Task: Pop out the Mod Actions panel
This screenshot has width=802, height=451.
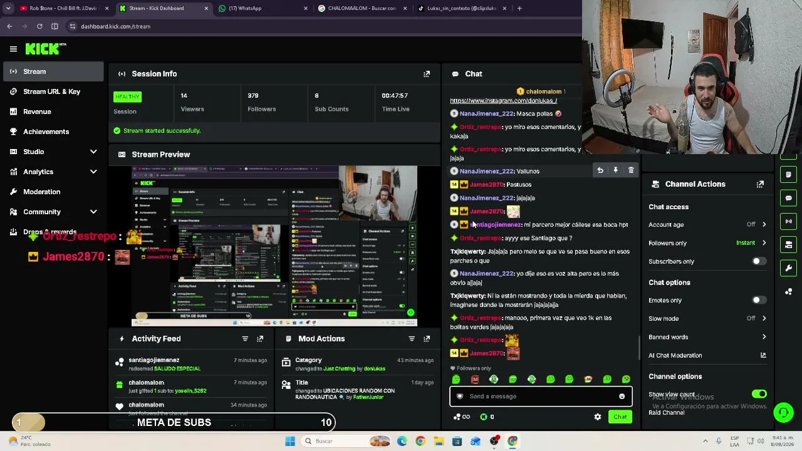Action: coord(427,339)
